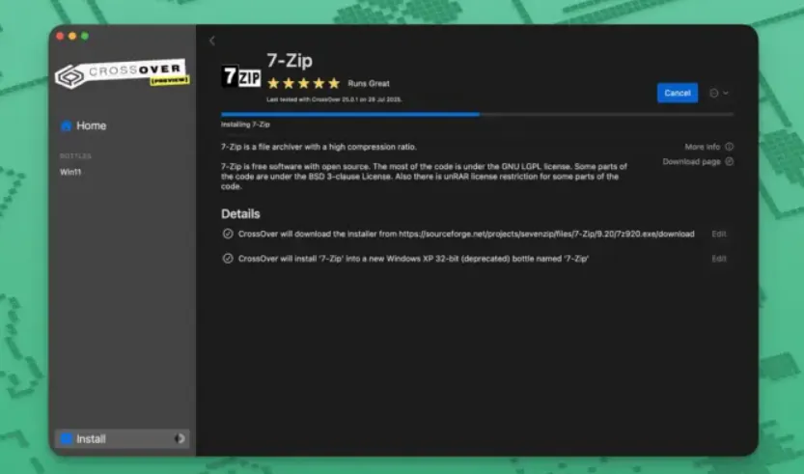The width and height of the screenshot is (804, 474).
Task: Click the BOTTLES section label
Action: [x=75, y=156]
